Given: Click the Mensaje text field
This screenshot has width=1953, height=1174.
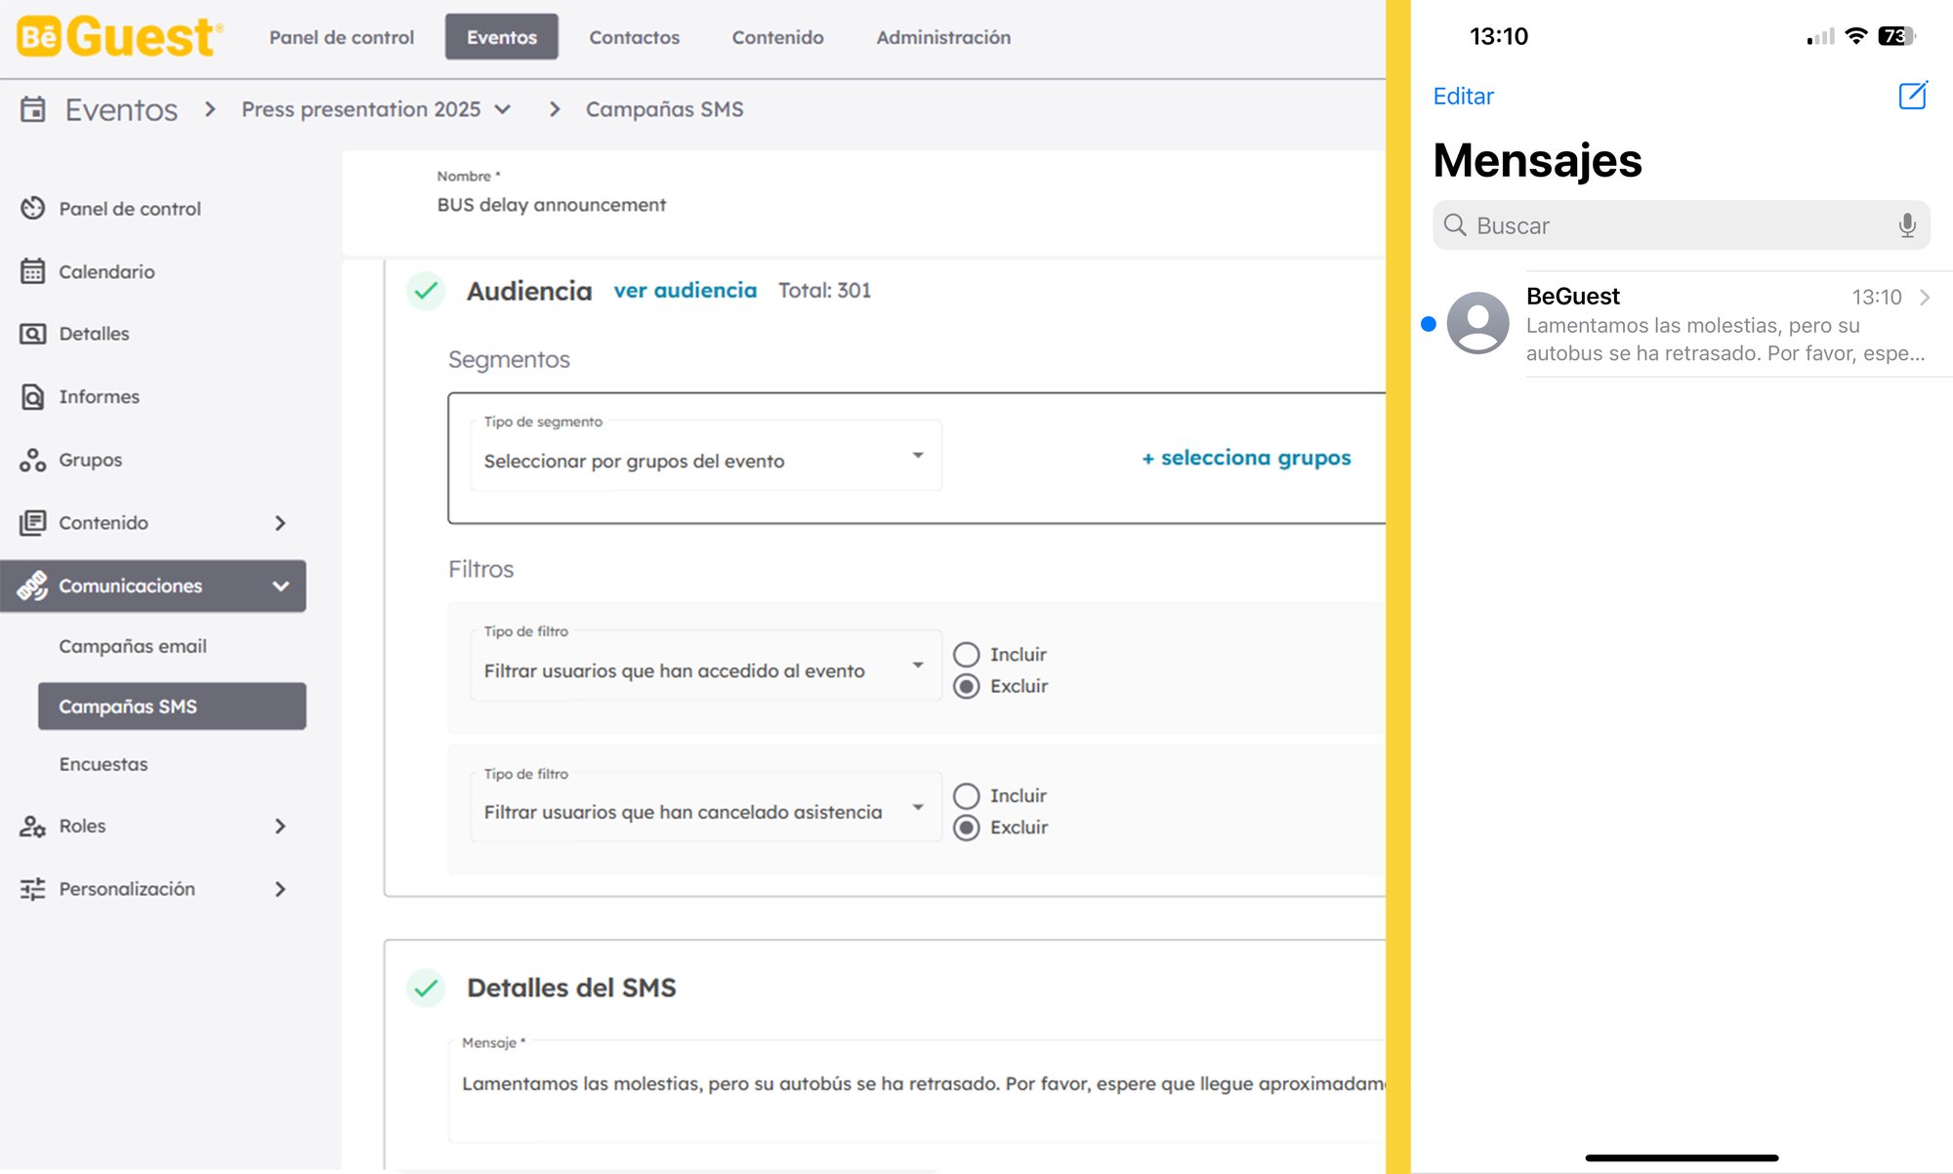Looking at the screenshot, I should click(x=917, y=1091).
